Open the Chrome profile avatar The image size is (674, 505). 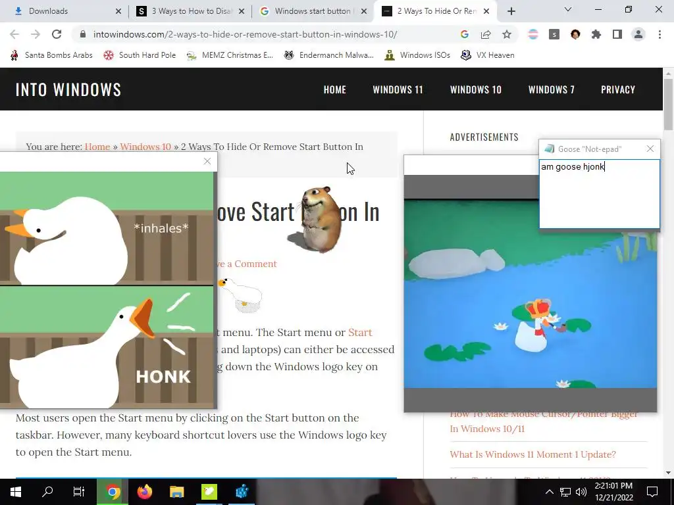click(638, 34)
